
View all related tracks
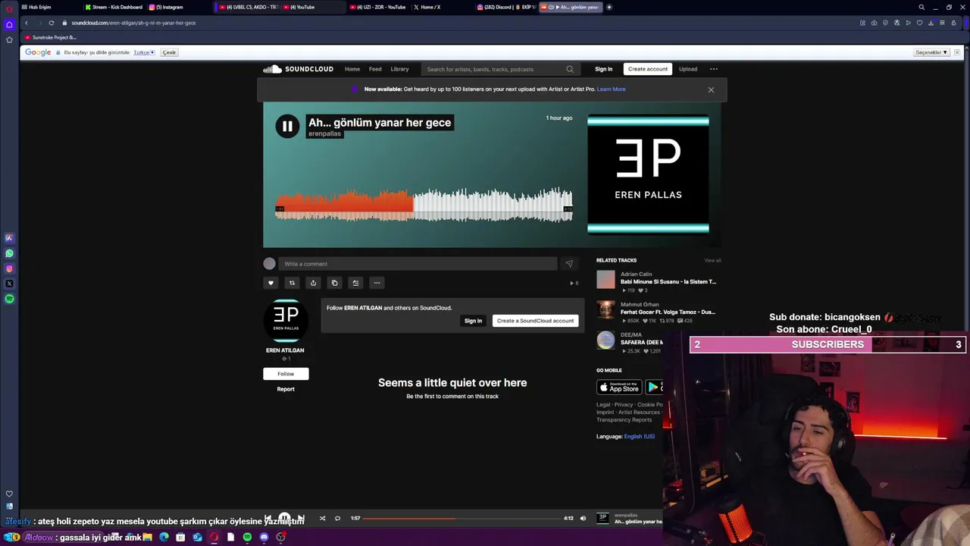tap(712, 261)
